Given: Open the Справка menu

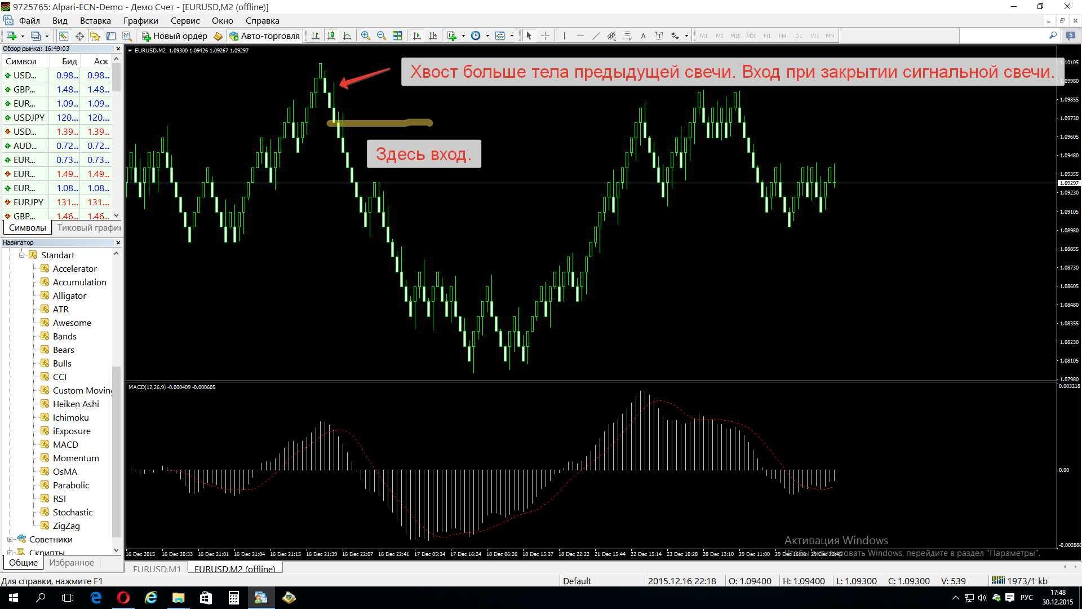Looking at the screenshot, I should 262,21.
